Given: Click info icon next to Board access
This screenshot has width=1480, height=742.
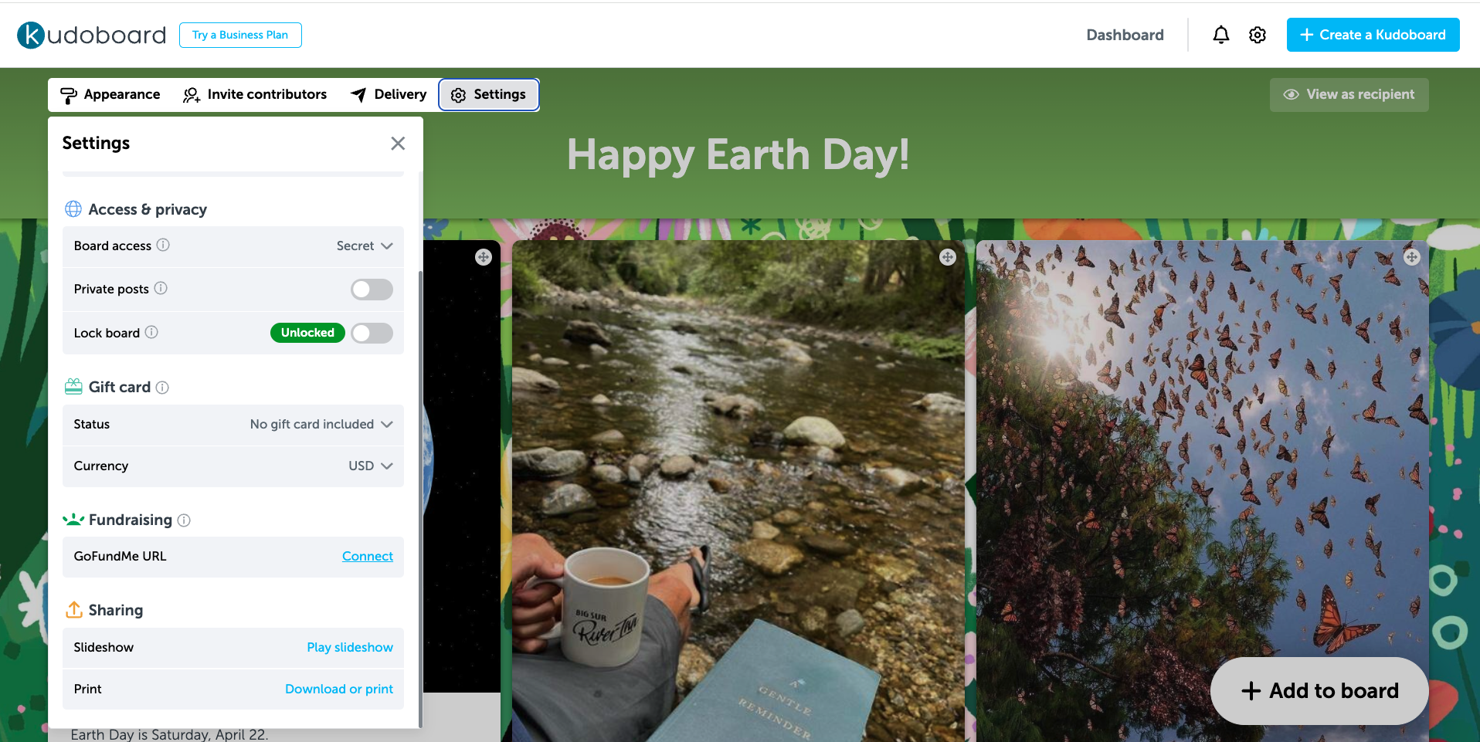Looking at the screenshot, I should pos(163,245).
